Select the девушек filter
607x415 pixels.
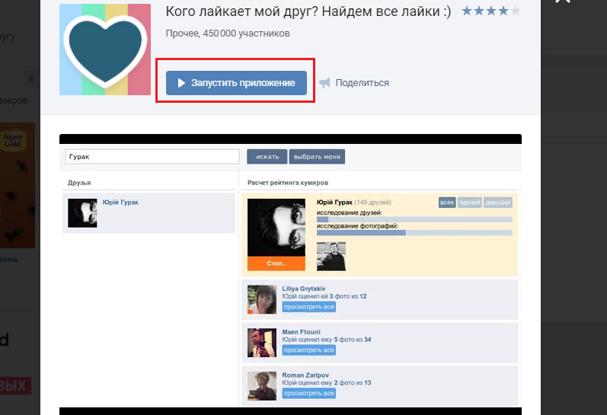click(x=498, y=203)
